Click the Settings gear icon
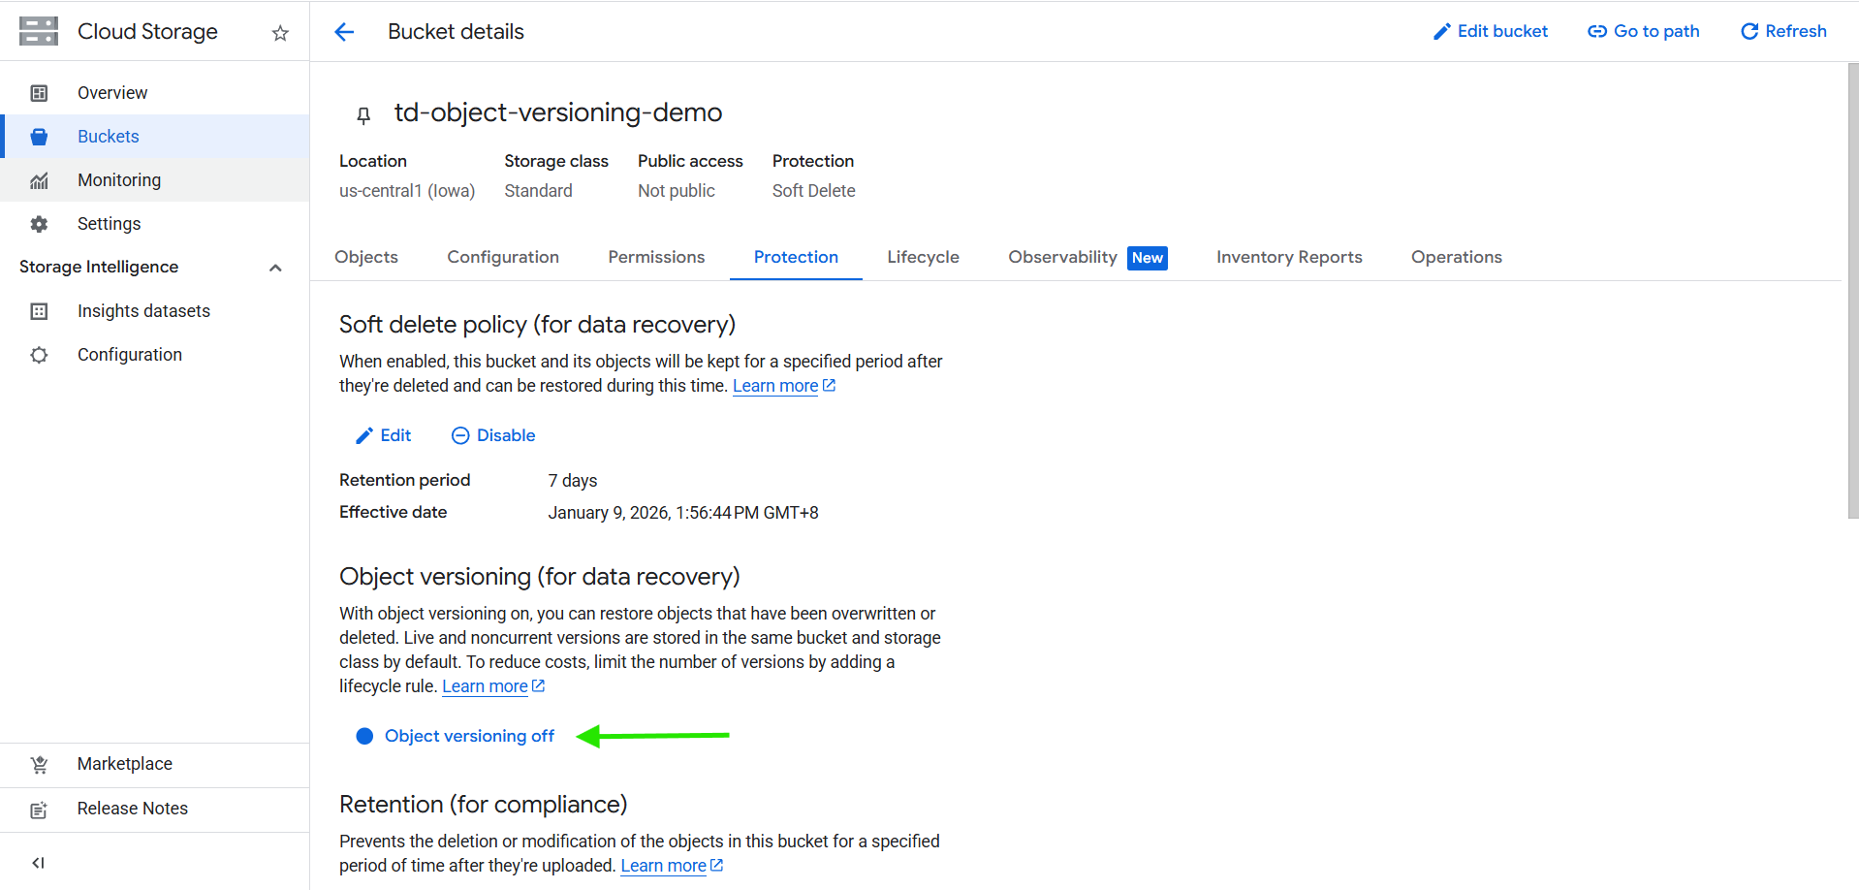 coord(39,224)
